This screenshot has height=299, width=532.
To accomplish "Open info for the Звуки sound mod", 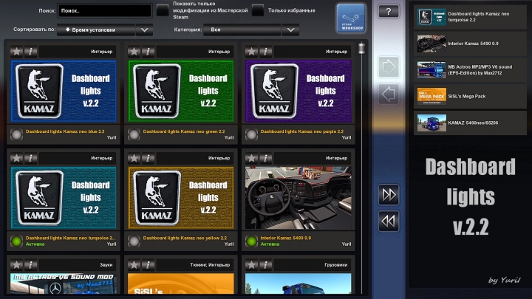I will click(x=31, y=265).
